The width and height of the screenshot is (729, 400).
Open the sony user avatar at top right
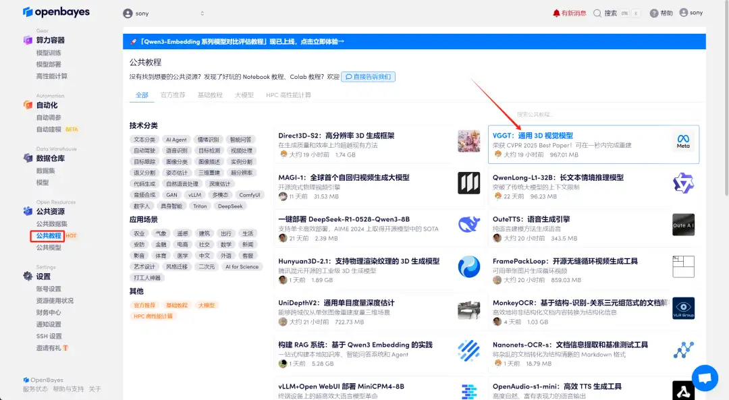[x=683, y=13]
